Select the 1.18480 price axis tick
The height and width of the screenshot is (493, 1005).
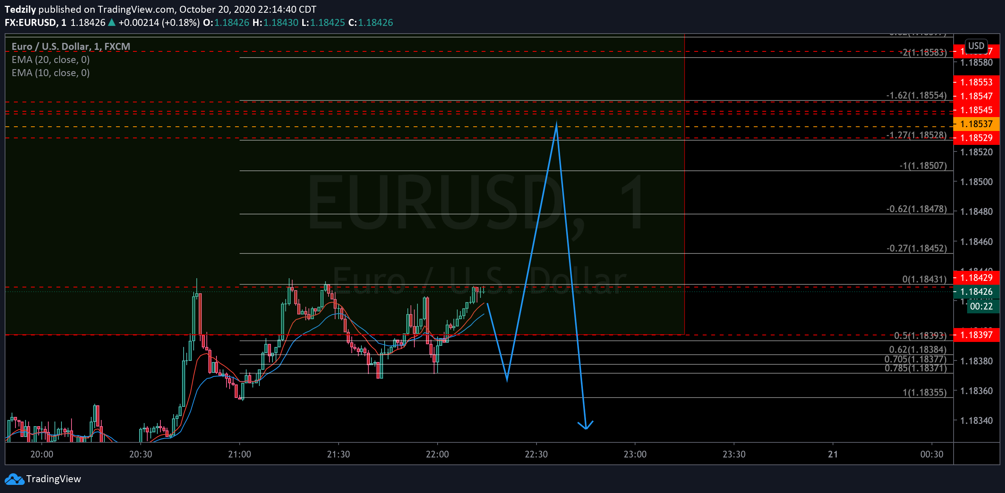[976, 212]
